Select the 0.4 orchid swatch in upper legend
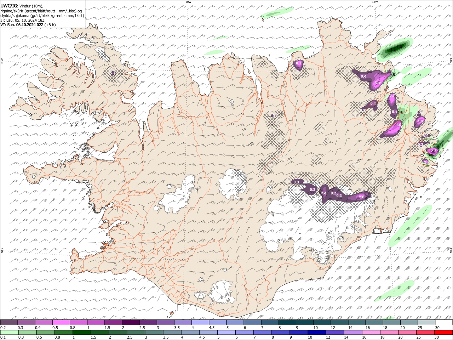453x340 pixels. pyautogui.click(x=44, y=322)
